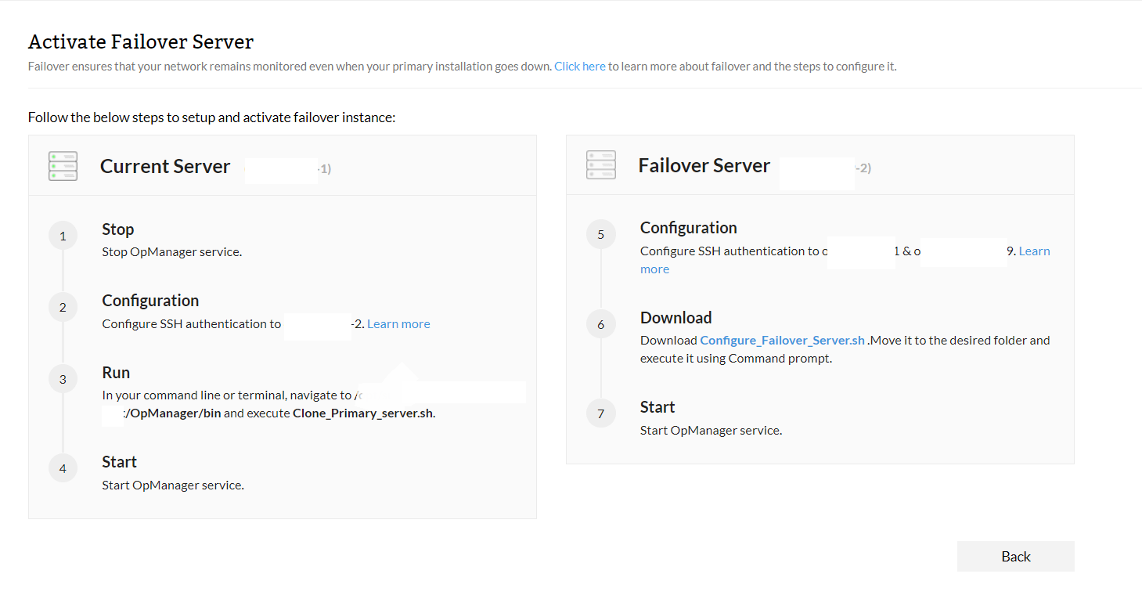Click the Current Server heading
Screen dimensions: 1142x610
165,167
